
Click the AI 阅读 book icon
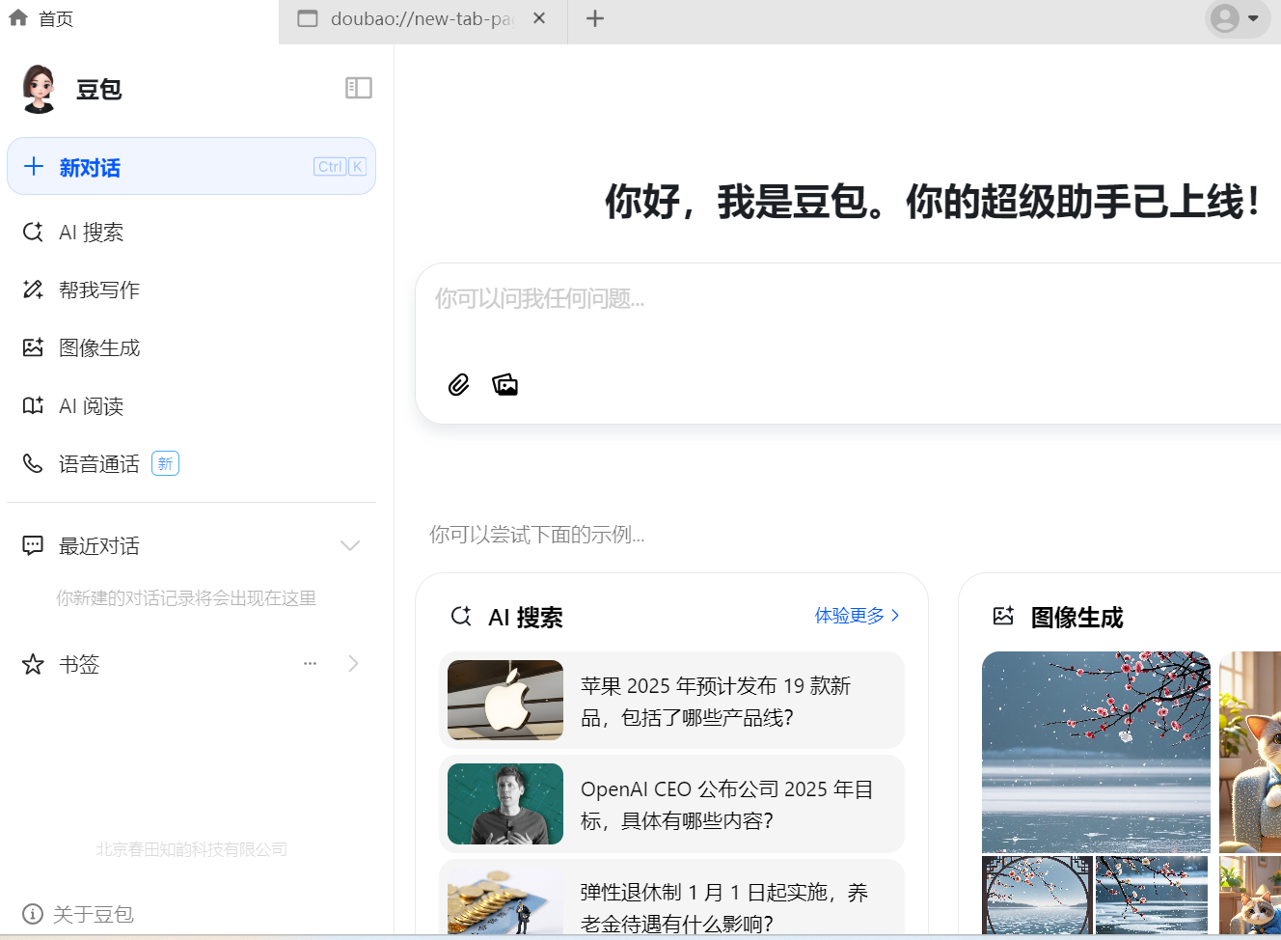click(x=33, y=405)
